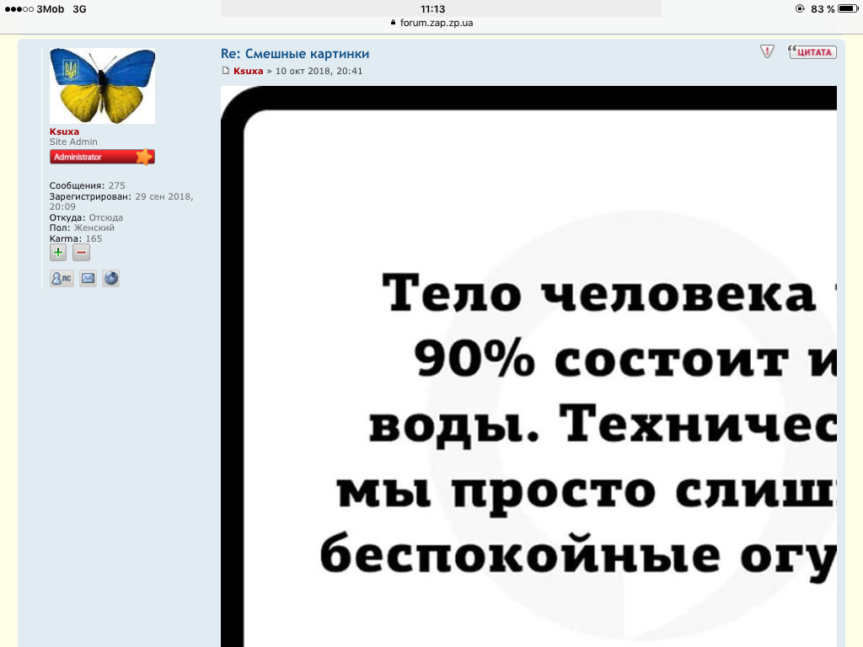
Task: Tap the 3Mob carrier signal indicator
Action: coord(32,8)
